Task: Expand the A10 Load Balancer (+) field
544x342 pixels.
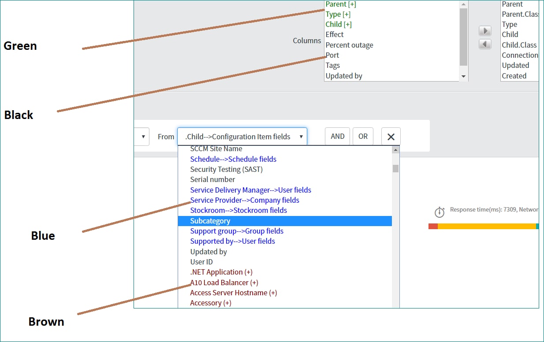Action: pyautogui.click(x=224, y=282)
